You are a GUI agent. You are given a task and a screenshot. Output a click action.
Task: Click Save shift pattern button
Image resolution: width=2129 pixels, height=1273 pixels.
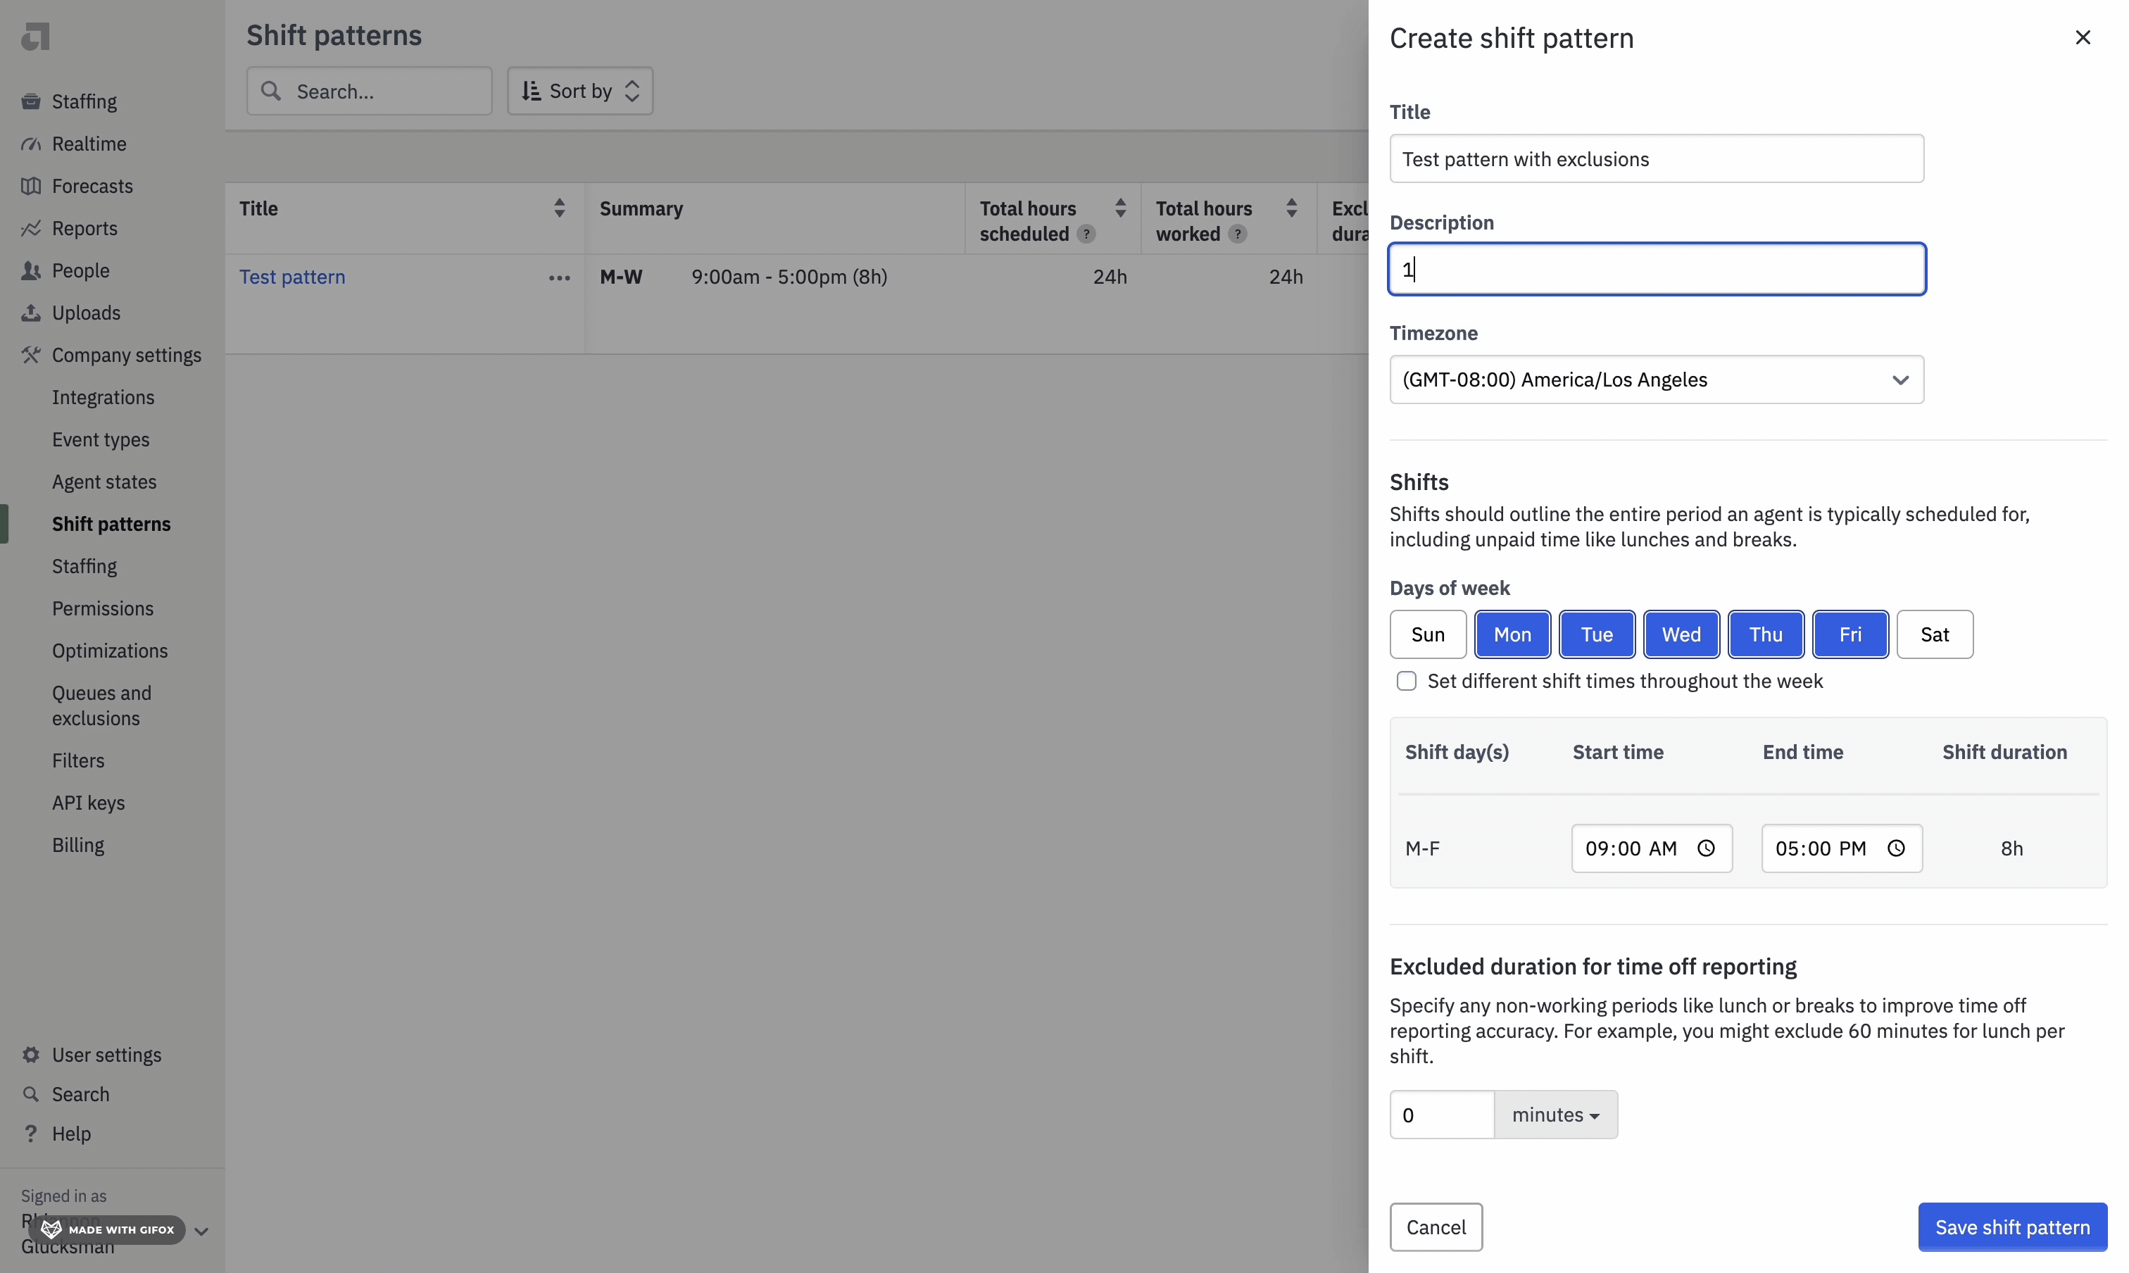pyautogui.click(x=2011, y=1227)
